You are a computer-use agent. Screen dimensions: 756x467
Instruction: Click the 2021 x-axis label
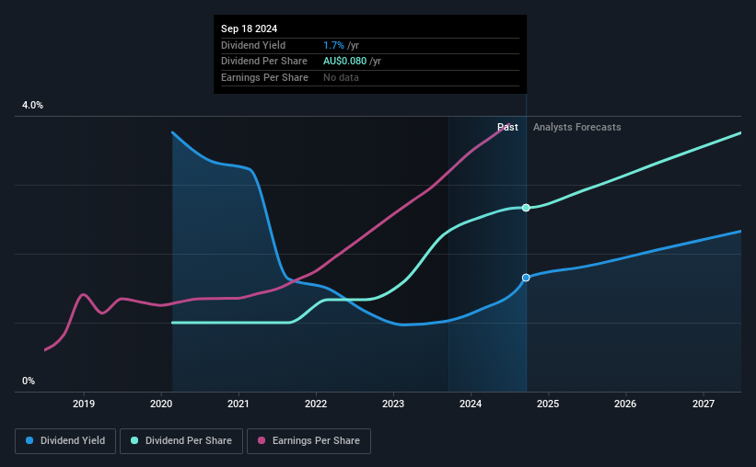click(x=238, y=404)
